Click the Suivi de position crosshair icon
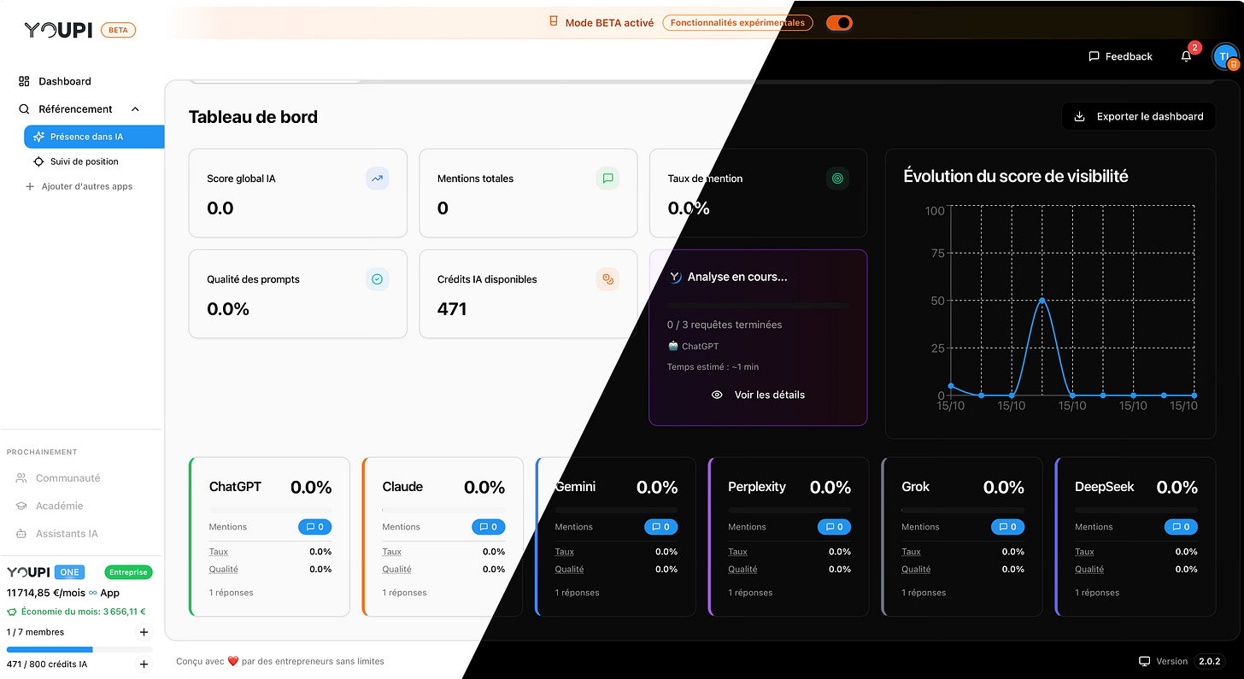The height and width of the screenshot is (679, 1244). tap(38, 161)
